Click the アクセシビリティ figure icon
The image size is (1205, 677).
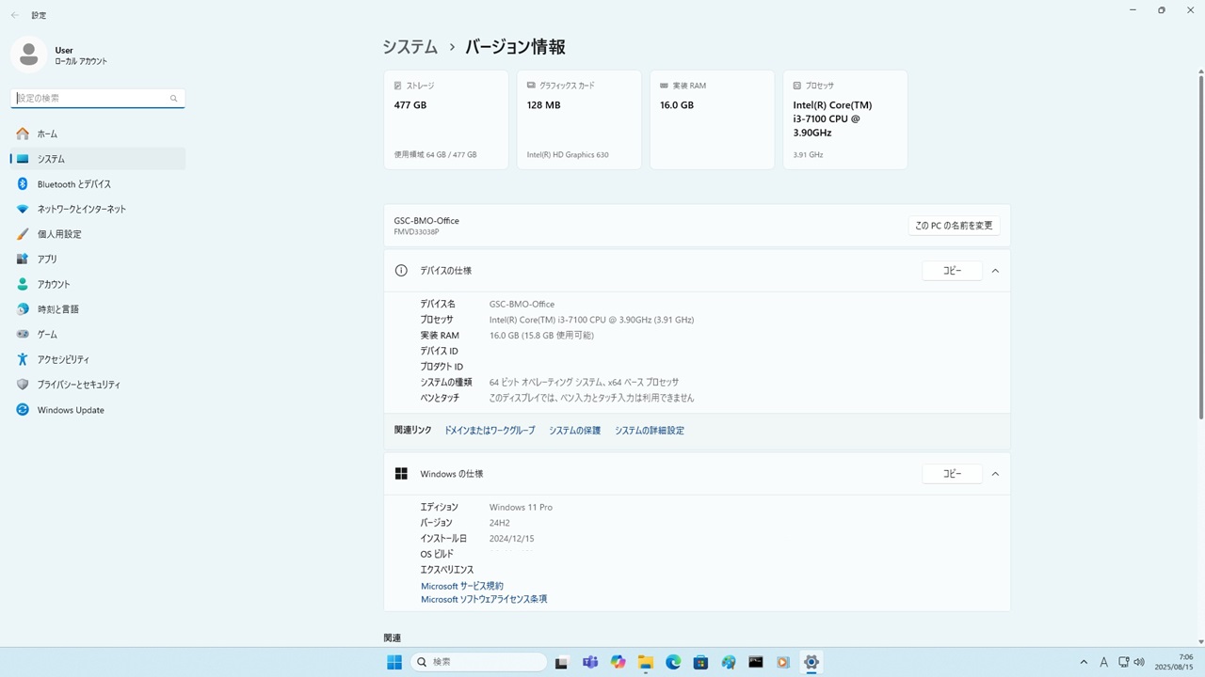point(23,359)
